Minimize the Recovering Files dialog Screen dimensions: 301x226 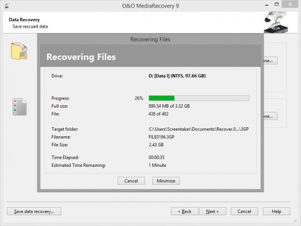pos(166,181)
